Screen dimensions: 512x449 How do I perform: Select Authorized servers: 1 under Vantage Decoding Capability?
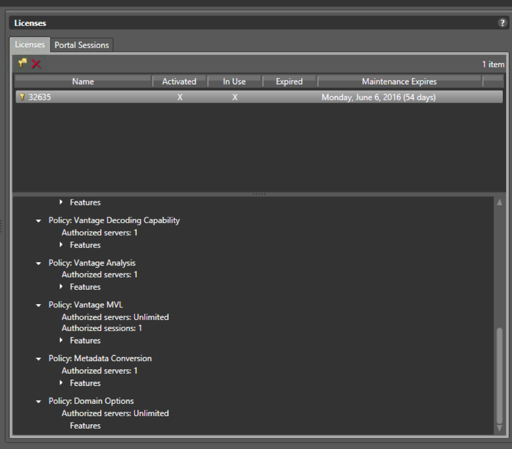(100, 233)
